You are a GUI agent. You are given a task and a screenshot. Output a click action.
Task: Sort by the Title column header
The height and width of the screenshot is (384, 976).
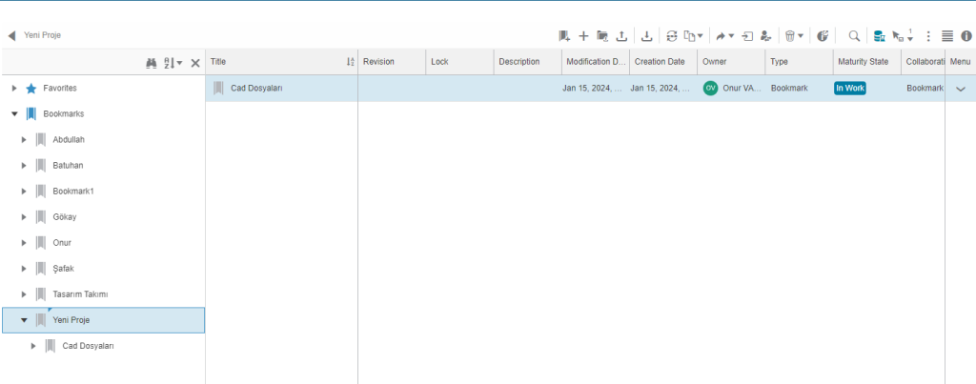[x=276, y=62]
